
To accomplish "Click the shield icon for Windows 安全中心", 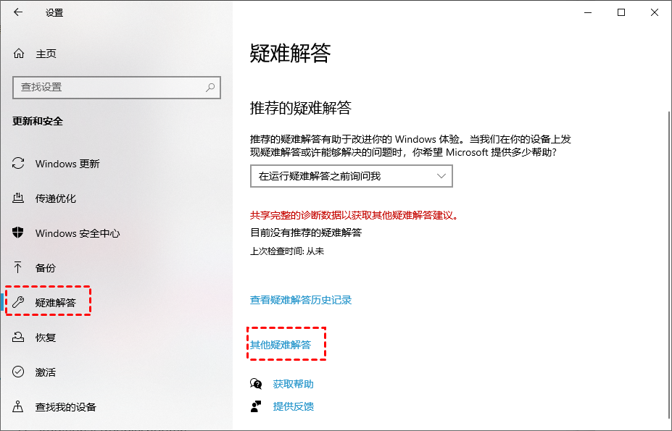I will (x=18, y=233).
